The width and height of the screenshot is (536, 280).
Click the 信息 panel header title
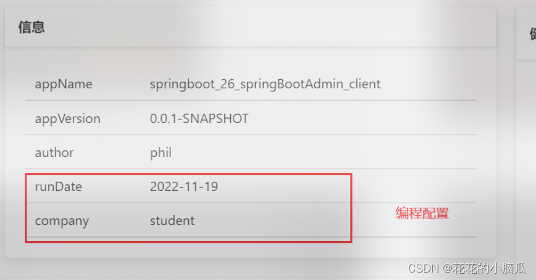(x=31, y=27)
